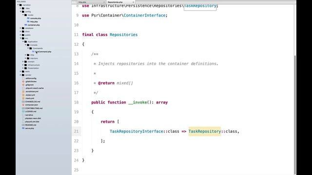Open serve.php in the sidebar
312x175 pixels.
coord(29,128)
